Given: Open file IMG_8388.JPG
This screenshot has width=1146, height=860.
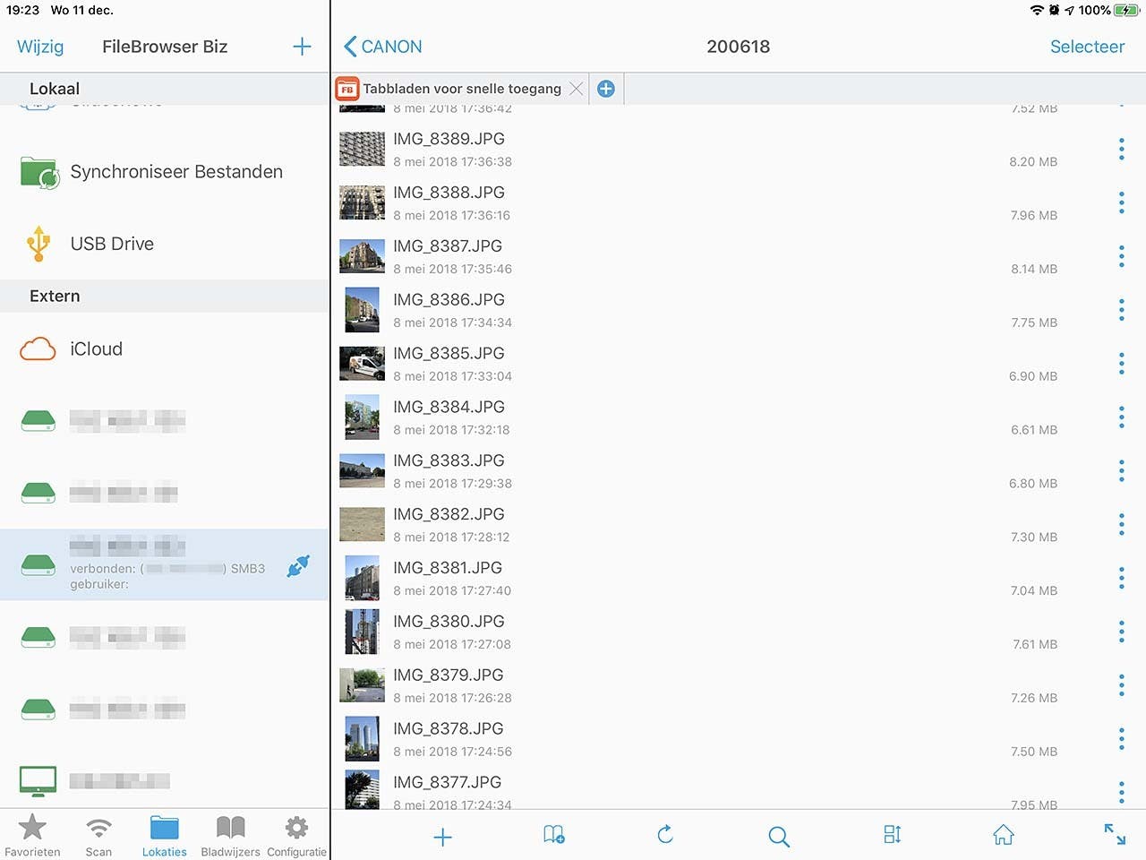Looking at the screenshot, I should (x=738, y=203).
